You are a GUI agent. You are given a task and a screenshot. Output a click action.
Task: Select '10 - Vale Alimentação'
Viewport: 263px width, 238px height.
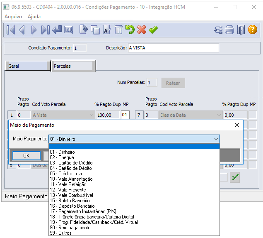click(134, 179)
